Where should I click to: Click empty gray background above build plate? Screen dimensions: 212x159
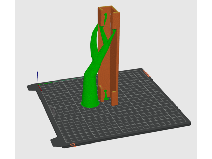tap(169, 34)
